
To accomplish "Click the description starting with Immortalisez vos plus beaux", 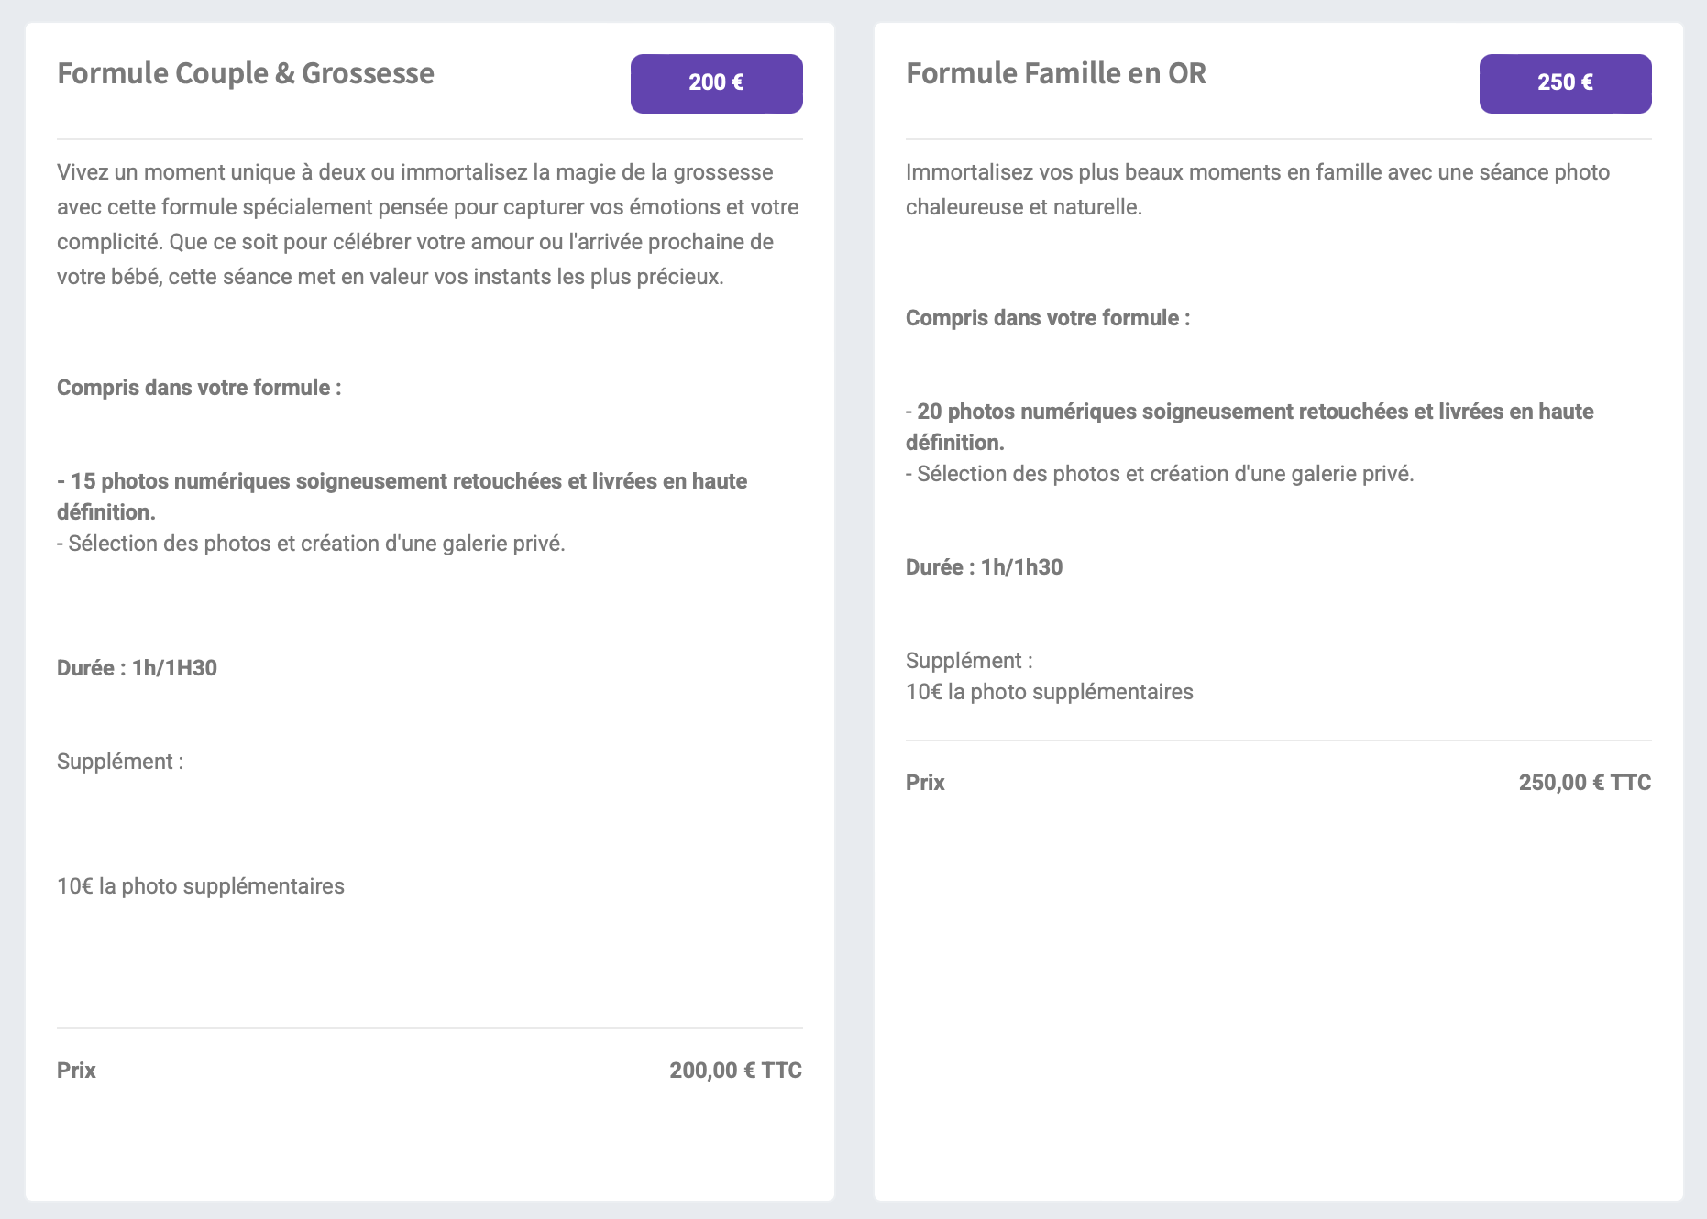I will click(1257, 190).
